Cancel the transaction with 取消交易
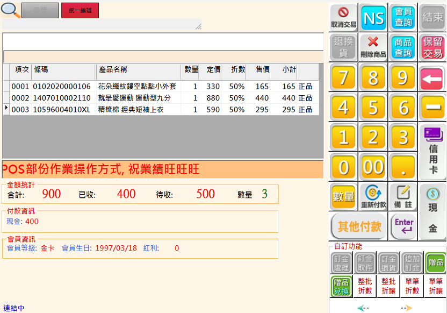The height and width of the screenshot is (313, 447). click(x=343, y=17)
